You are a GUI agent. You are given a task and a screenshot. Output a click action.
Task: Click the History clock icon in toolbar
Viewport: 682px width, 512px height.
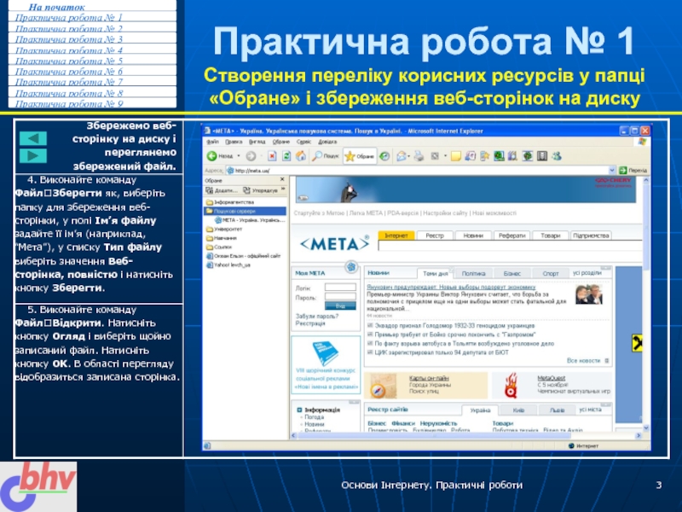(384, 156)
